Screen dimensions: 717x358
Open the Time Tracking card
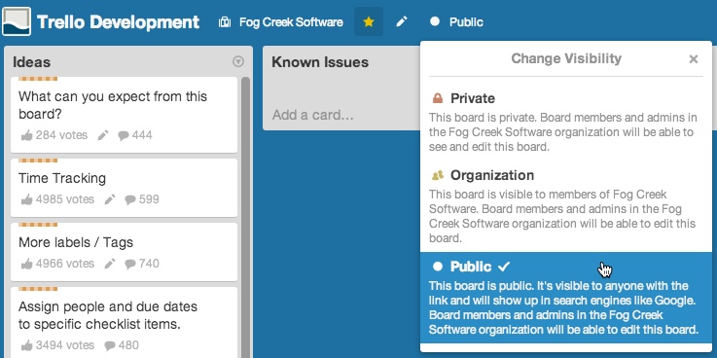tap(124, 188)
